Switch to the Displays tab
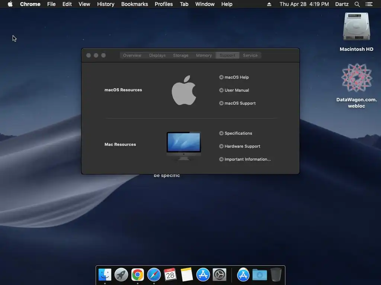Image resolution: width=381 pixels, height=285 pixels. tap(157, 55)
